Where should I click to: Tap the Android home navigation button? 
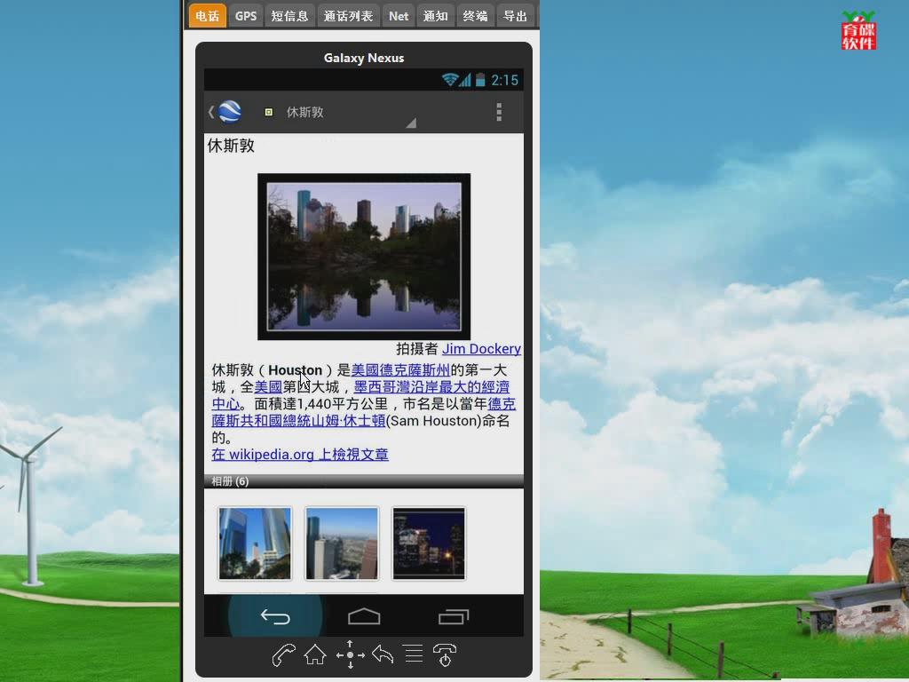(x=364, y=616)
